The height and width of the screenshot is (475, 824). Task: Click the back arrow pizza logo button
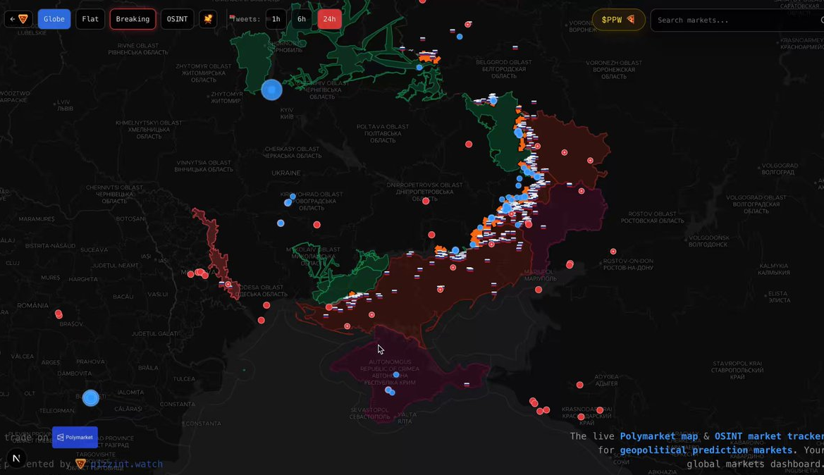(18, 19)
